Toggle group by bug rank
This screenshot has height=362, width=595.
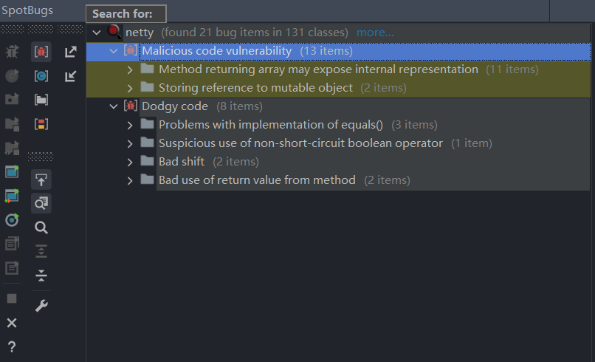[x=41, y=124]
